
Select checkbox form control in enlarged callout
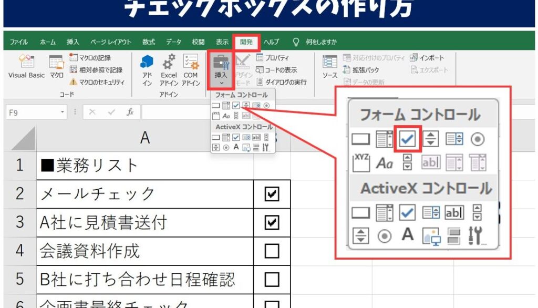pyautogui.click(x=407, y=139)
